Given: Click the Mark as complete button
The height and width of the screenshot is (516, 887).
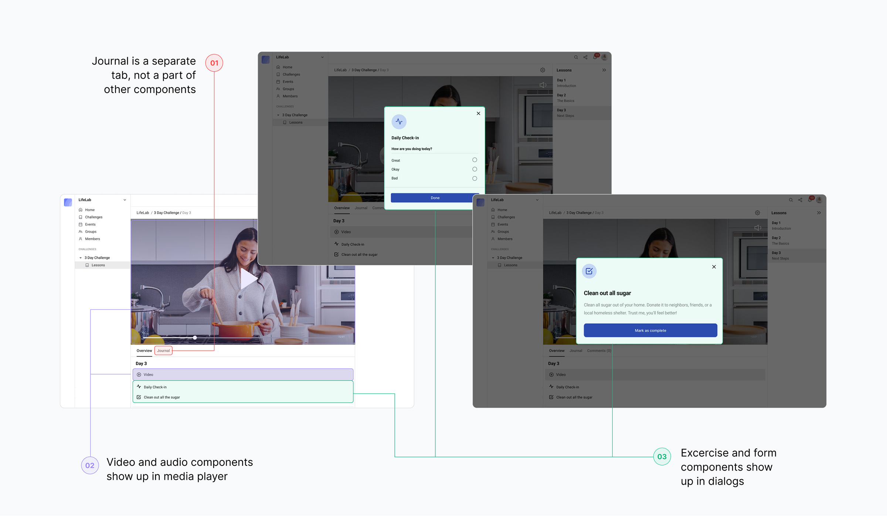Looking at the screenshot, I should 650,330.
